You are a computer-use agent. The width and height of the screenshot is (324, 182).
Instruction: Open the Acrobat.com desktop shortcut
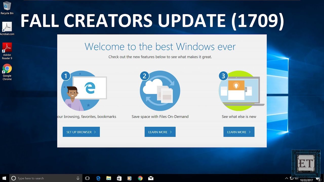point(7,29)
